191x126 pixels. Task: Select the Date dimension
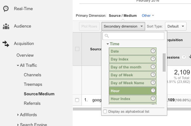tap(133, 51)
